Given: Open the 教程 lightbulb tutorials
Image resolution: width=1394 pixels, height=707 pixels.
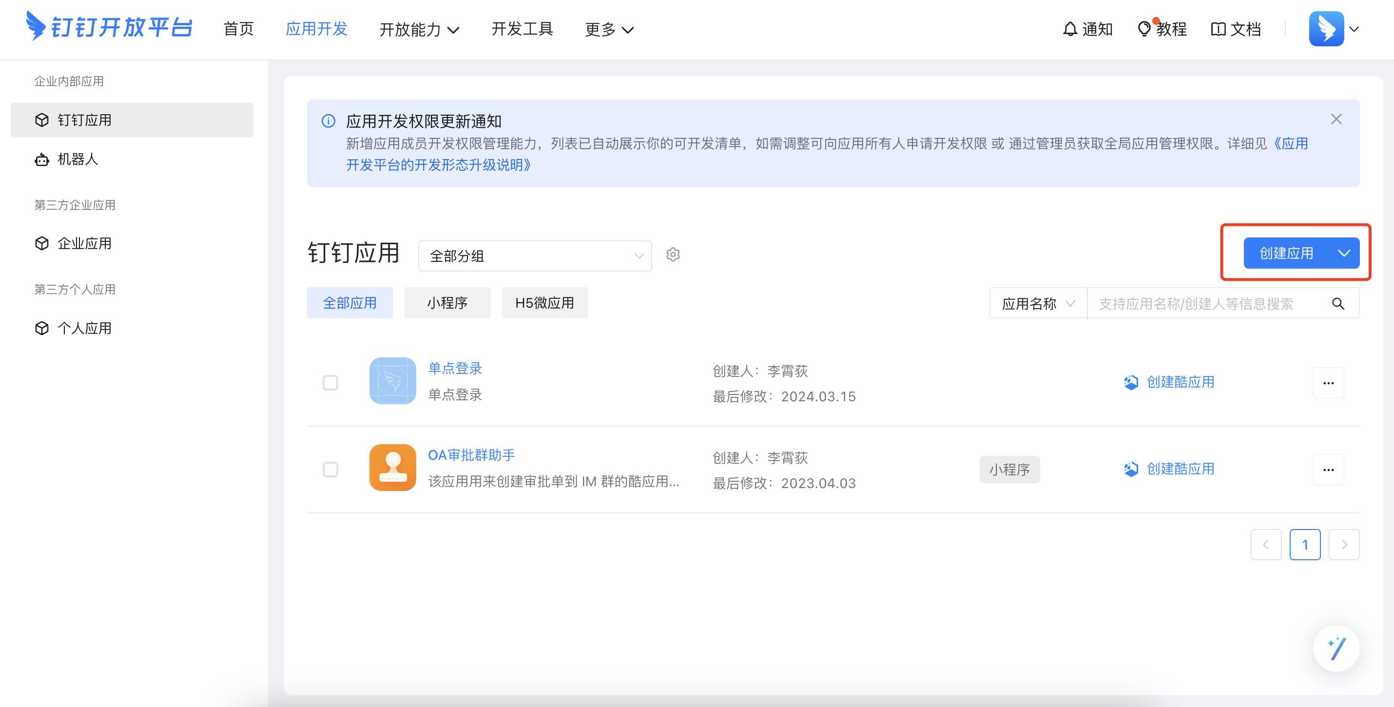Looking at the screenshot, I should tap(1162, 29).
